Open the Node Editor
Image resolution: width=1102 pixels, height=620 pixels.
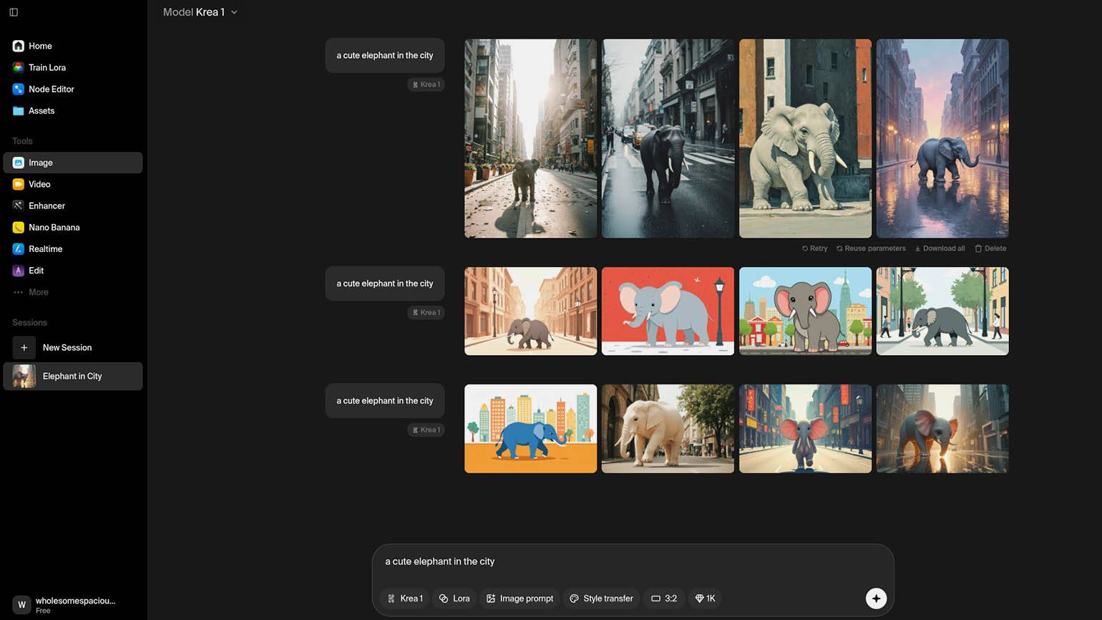(x=51, y=89)
